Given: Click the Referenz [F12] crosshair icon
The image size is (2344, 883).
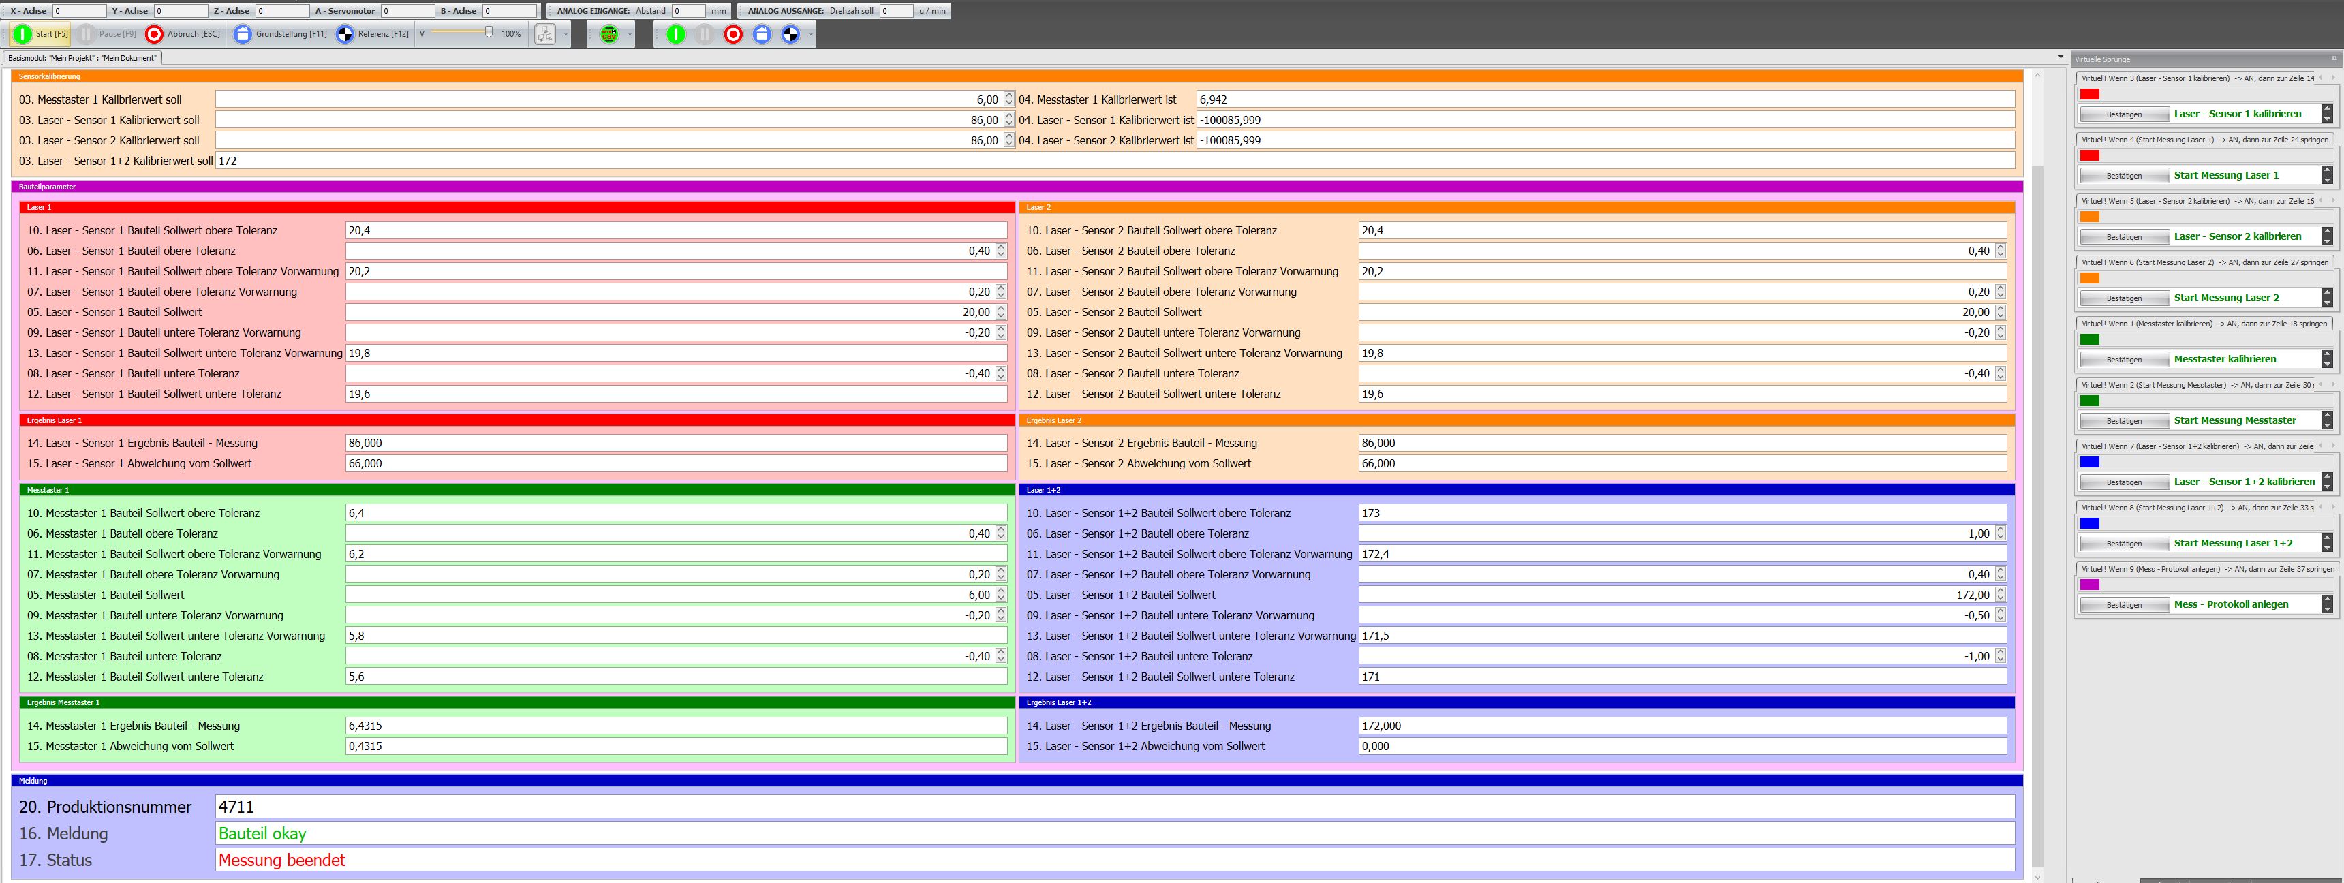Looking at the screenshot, I should tap(345, 35).
